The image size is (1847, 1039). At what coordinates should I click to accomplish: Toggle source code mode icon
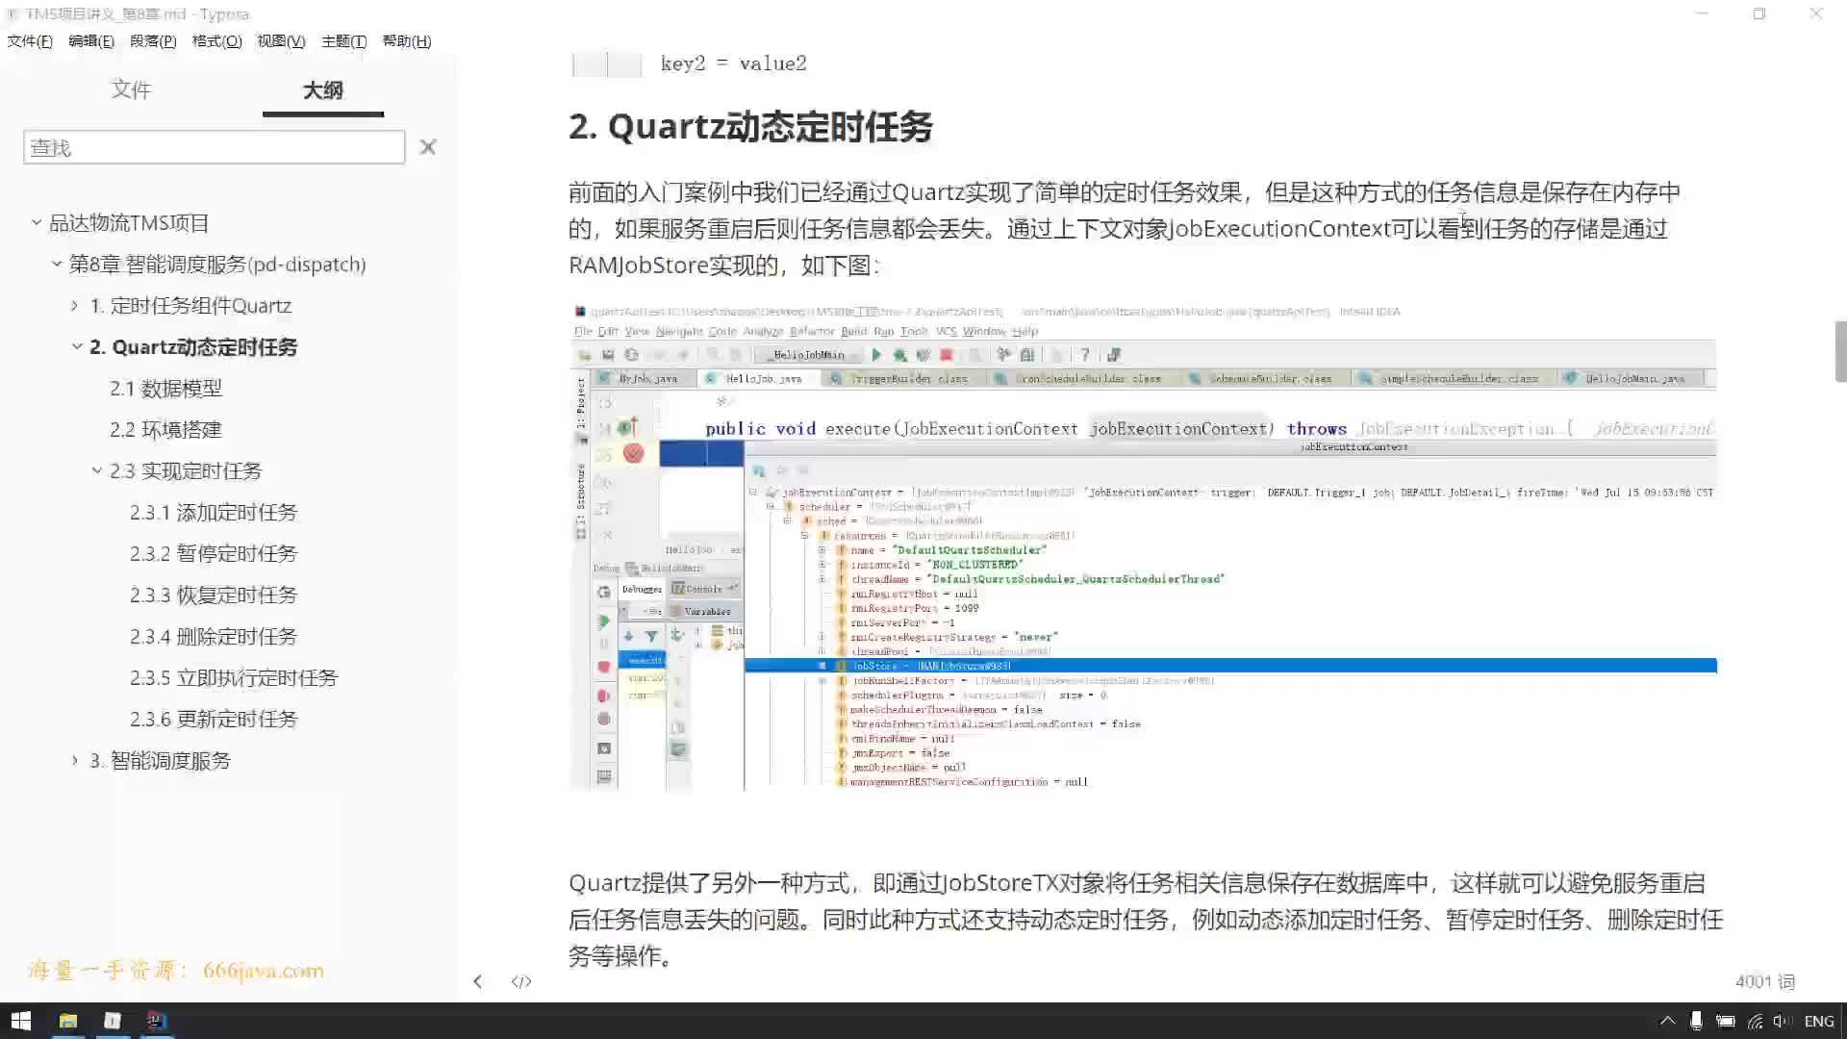(x=521, y=981)
